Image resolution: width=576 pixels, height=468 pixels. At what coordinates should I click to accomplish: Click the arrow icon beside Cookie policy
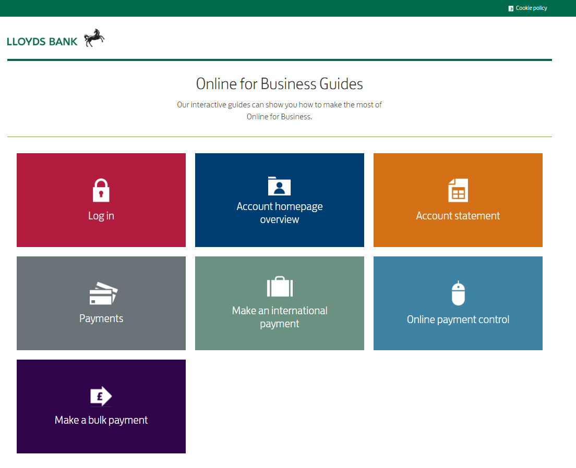pyautogui.click(x=511, y=8)
